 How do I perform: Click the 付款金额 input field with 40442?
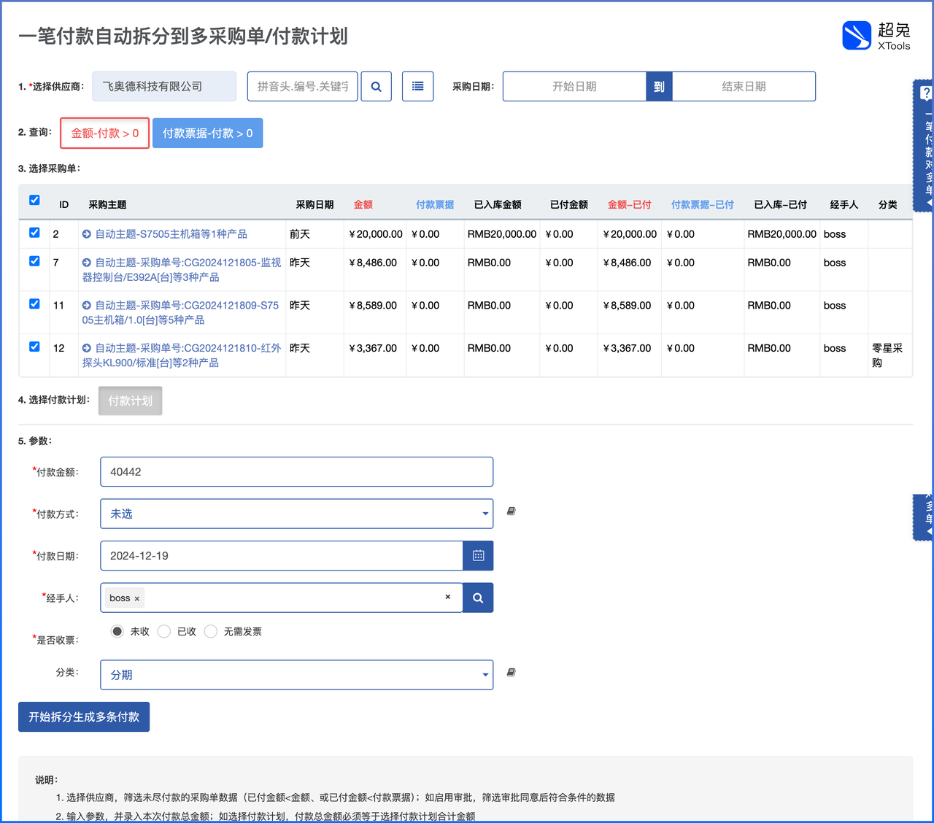296,472
